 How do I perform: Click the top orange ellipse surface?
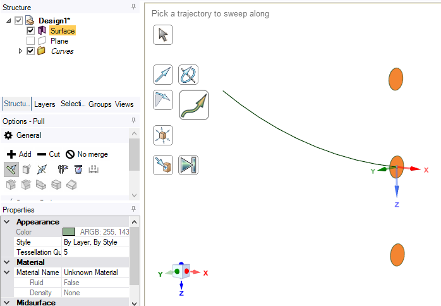(x=396, y=79)
